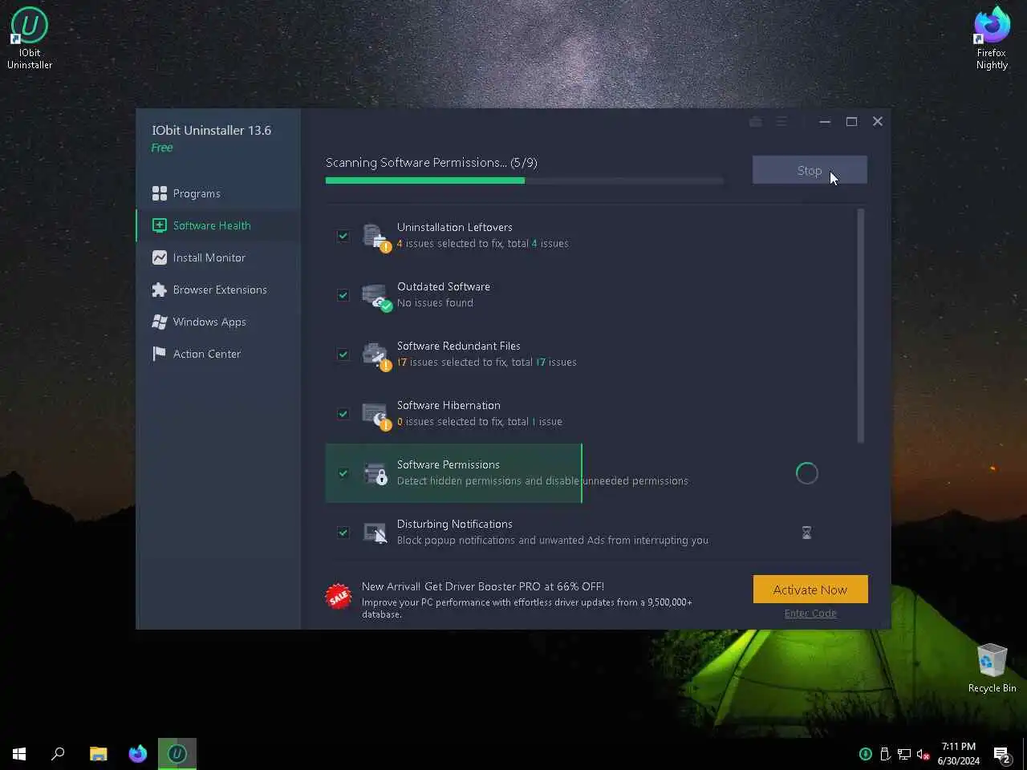The height and width of the screenshot is (770, 1027).
Task: Click the Enter Code link
Action: click(810, 614)
